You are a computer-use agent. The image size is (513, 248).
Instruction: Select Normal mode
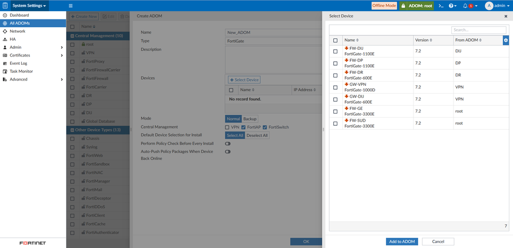(233, 119)
